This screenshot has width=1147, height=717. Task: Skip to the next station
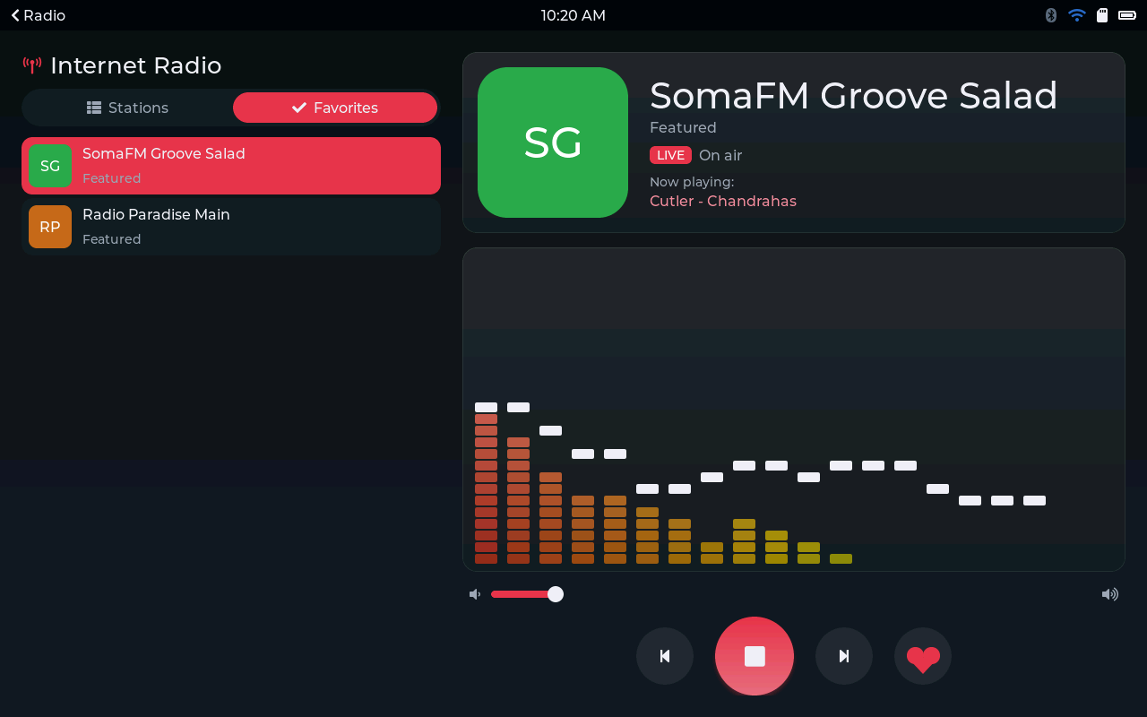pos(844,656)
